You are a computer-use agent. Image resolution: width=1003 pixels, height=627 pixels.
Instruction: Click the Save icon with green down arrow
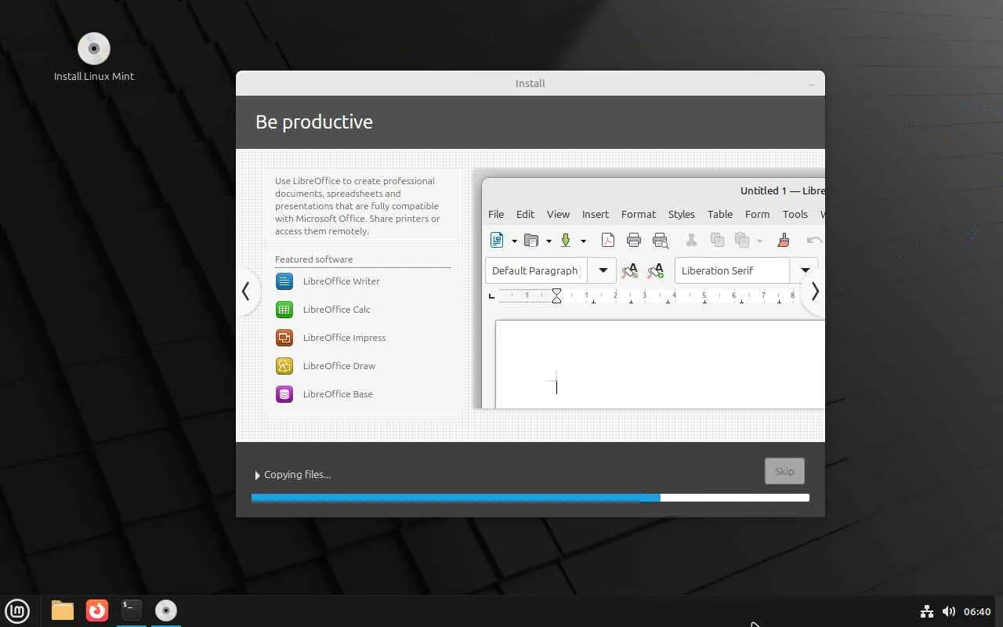click(x=565, y=241)
